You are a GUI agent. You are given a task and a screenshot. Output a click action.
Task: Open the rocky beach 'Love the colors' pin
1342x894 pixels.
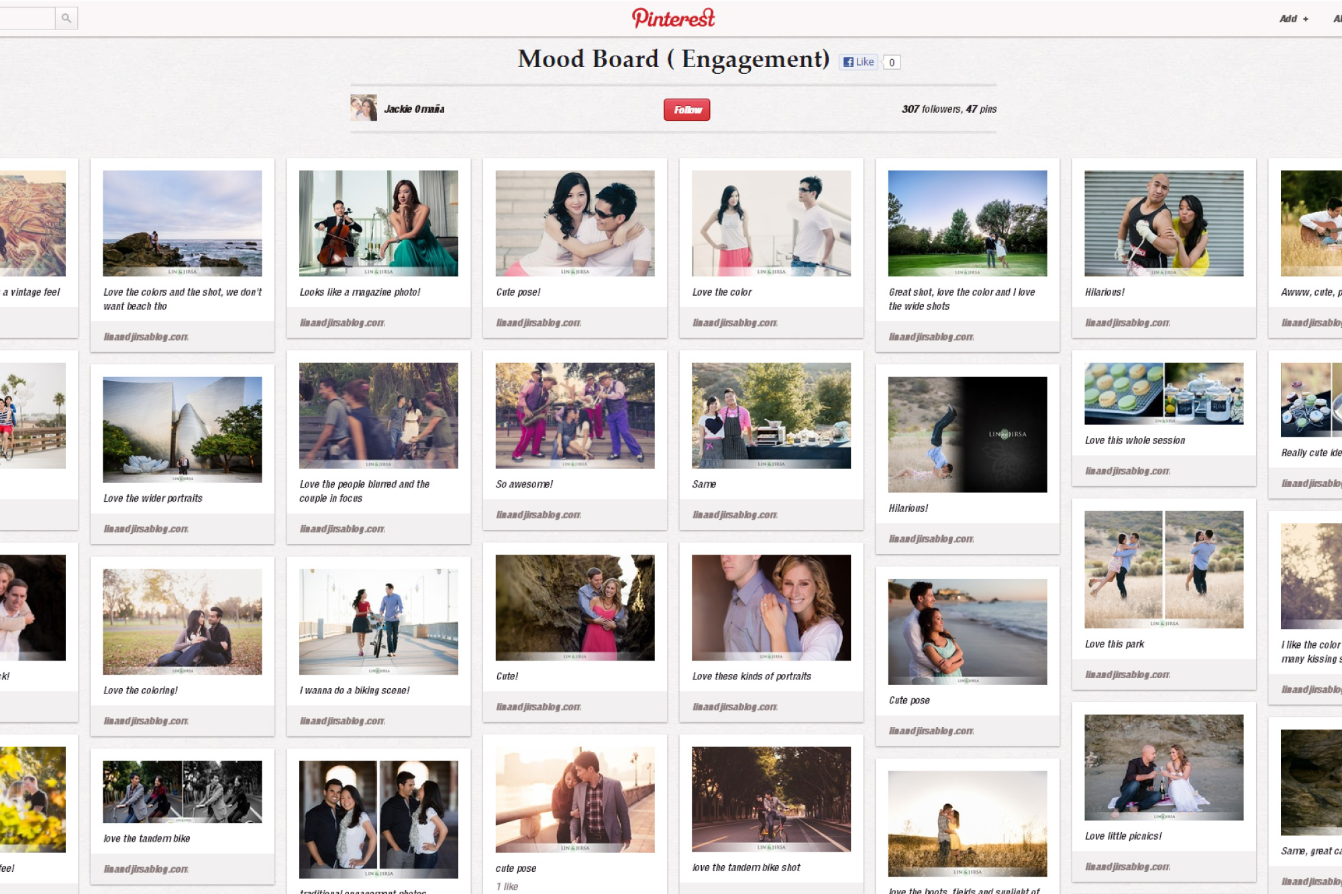tap(182, 223)
